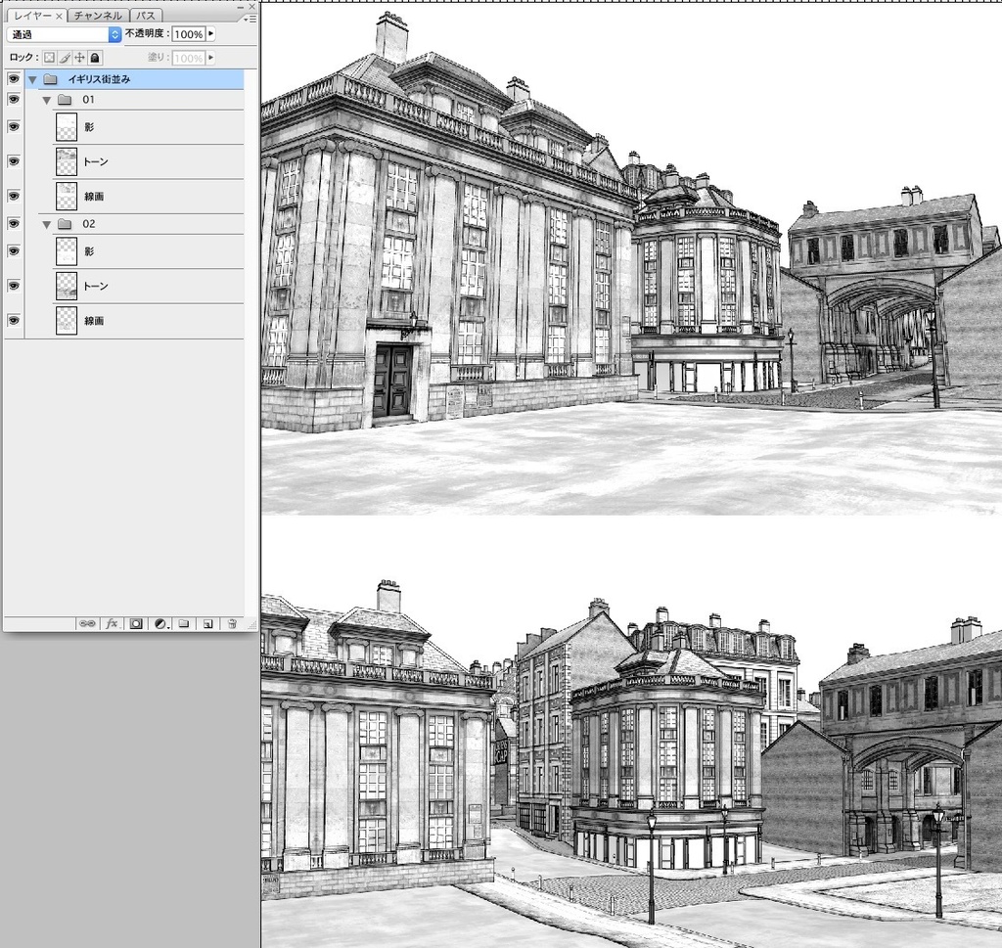Screen dimensions: 1002x948
Task: Select the トーン thumbnail in group 01
Action: (67, 161)
